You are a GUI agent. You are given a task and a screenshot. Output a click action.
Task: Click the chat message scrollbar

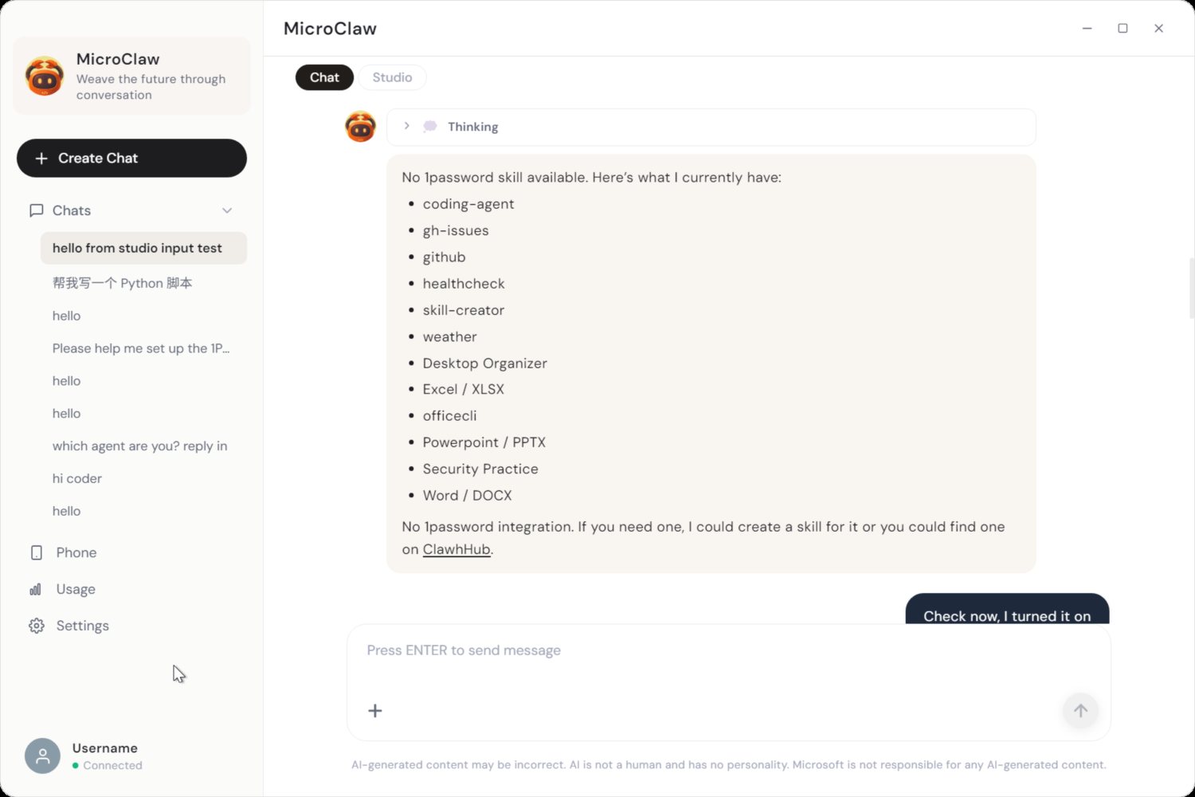pos(1191,289)
